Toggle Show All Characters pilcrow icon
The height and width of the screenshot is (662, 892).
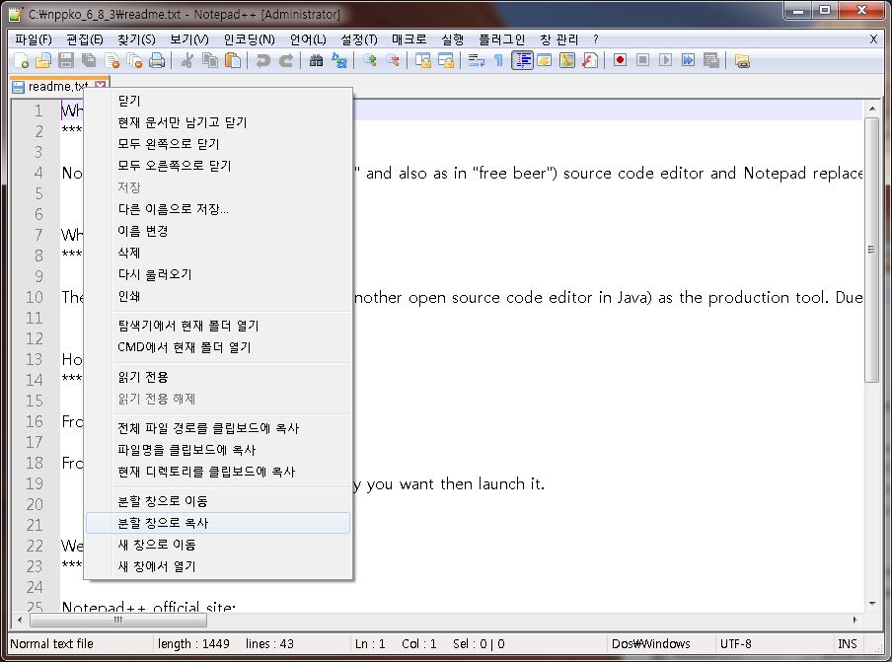click(x=498, y=60)
